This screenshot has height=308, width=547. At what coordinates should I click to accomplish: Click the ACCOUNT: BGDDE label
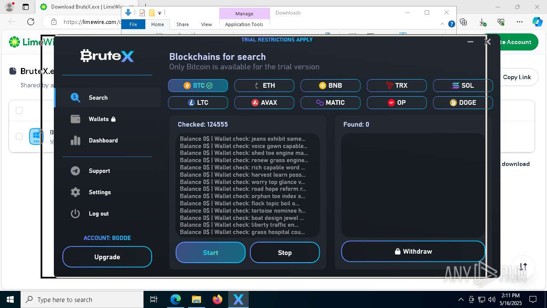pyautogui.click(x=107, y=238)
